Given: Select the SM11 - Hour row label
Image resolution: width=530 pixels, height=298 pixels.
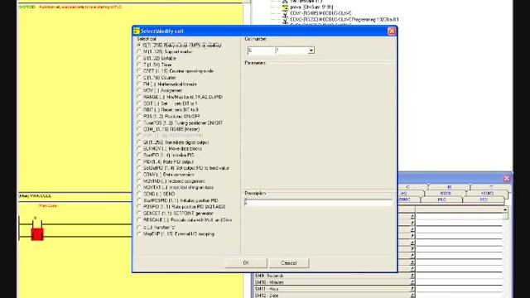Looking at the screenshot, I should (x=267, y=289).
